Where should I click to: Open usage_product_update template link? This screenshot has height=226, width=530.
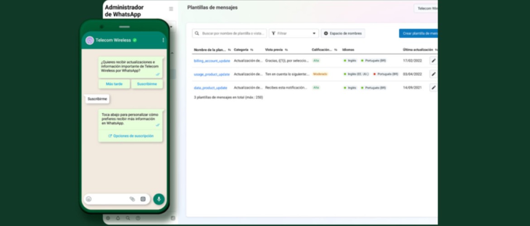pos(212,74)
